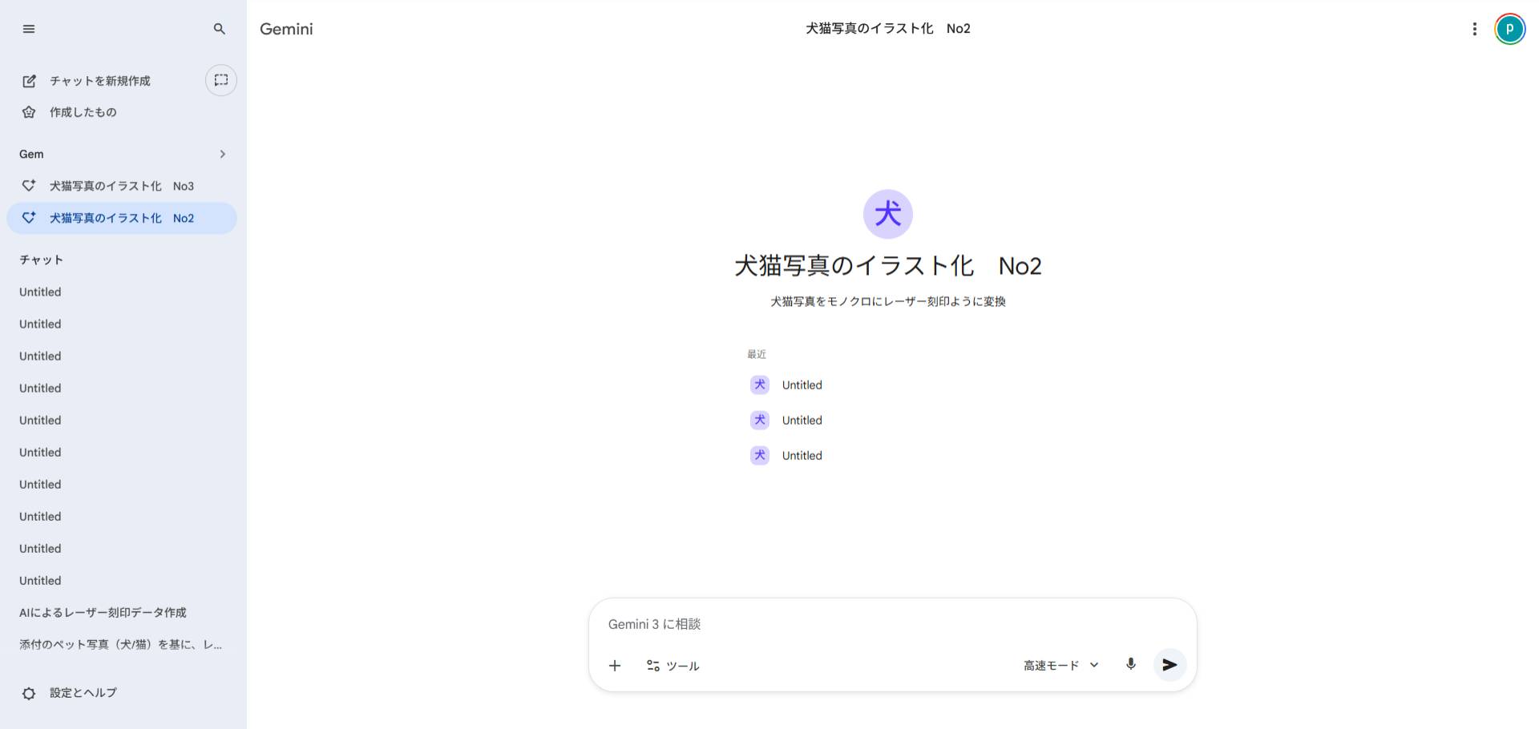
Task: Select the 犬猫写真のイラスト化 No2 Gem in sidebar
Action: (122, 218)
